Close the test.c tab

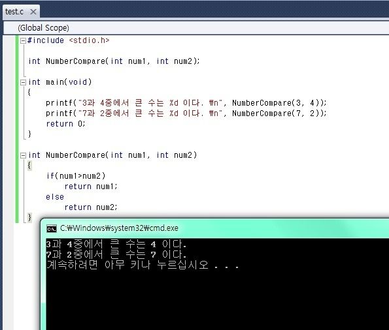click(x=33, y=12)
